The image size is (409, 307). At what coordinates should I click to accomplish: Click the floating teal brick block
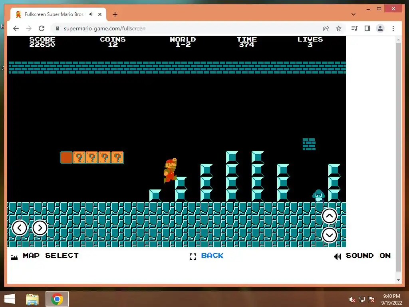point(309,144)
